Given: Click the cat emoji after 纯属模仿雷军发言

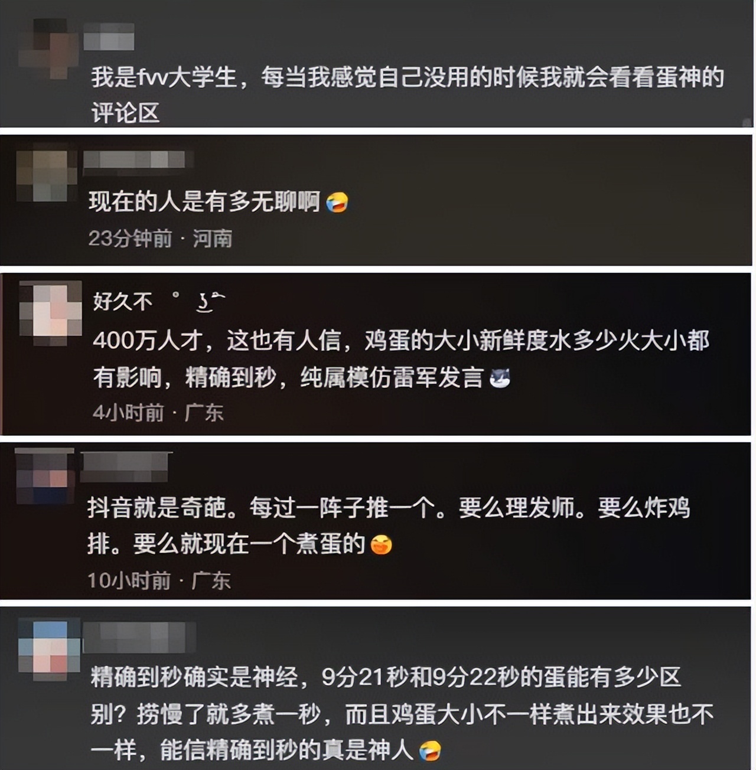Looking at the screenshot, I should click(x=500, y=378).
